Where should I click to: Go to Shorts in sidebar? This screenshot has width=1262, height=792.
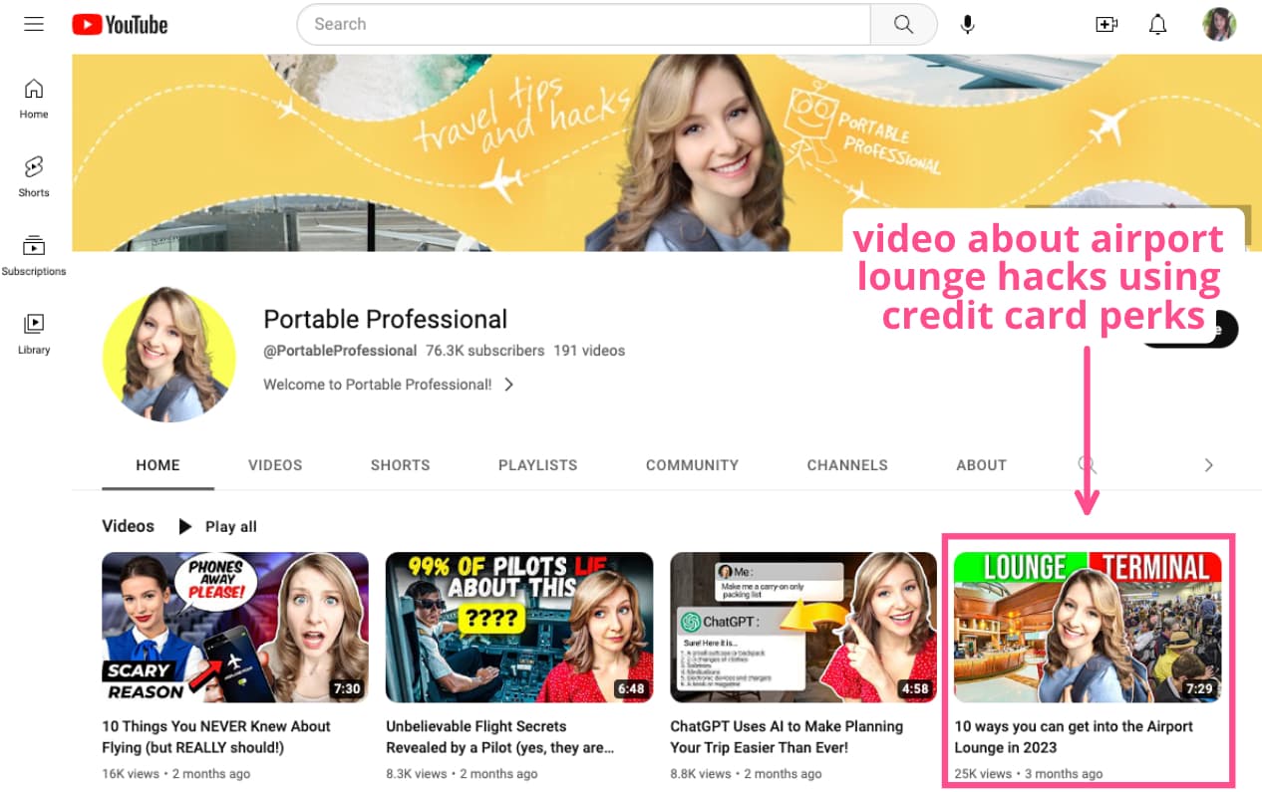tap(34, 175)
